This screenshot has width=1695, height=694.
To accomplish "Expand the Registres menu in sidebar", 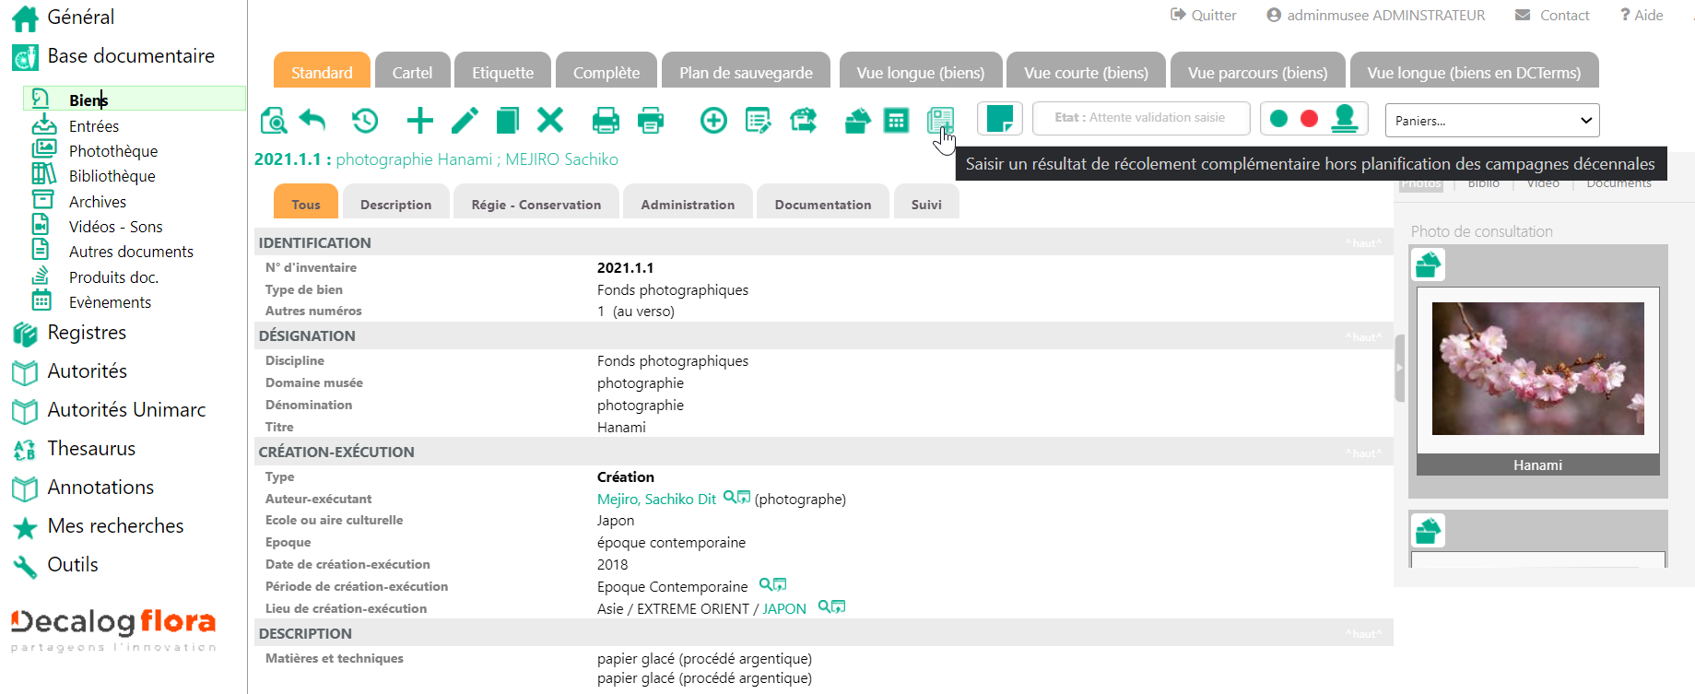I will tap(87, 333).
